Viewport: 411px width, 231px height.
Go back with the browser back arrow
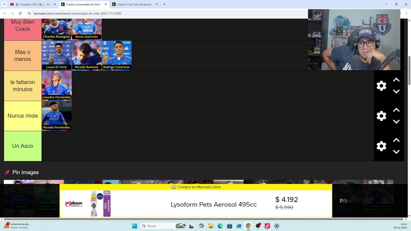4,13
